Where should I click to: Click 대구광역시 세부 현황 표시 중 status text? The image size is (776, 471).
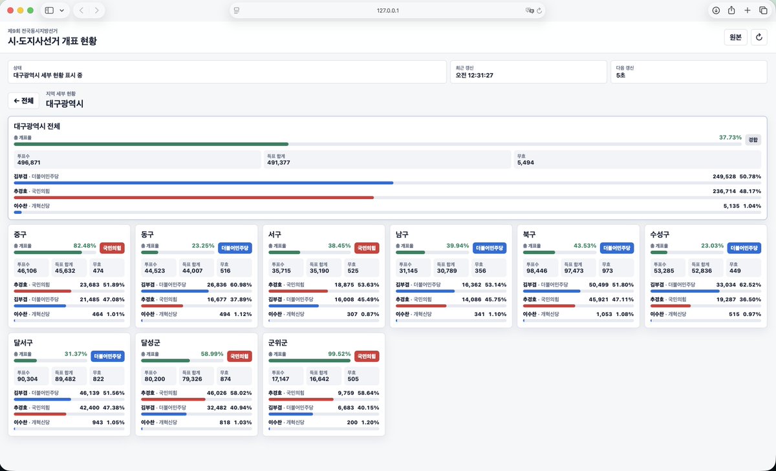point(48,76)
